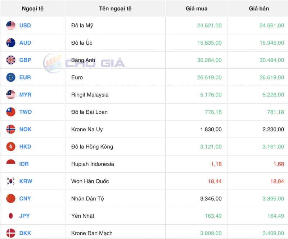The width and height of the screenshot is (288, 239).
Task: Select the UK flag icon
Action: click(x=11, y=60)
